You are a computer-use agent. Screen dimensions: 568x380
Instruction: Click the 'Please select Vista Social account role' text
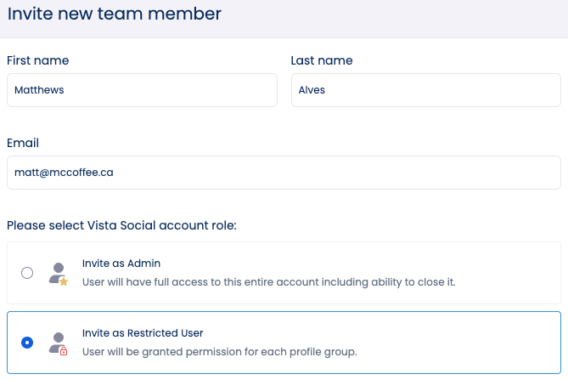121,225
